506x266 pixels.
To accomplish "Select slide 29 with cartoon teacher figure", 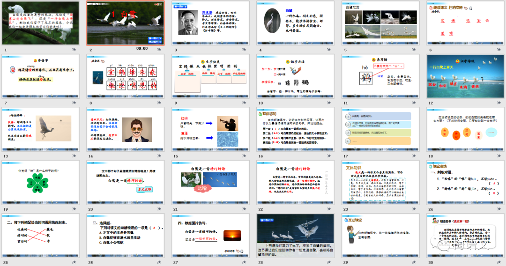I will tap(380, 236).
